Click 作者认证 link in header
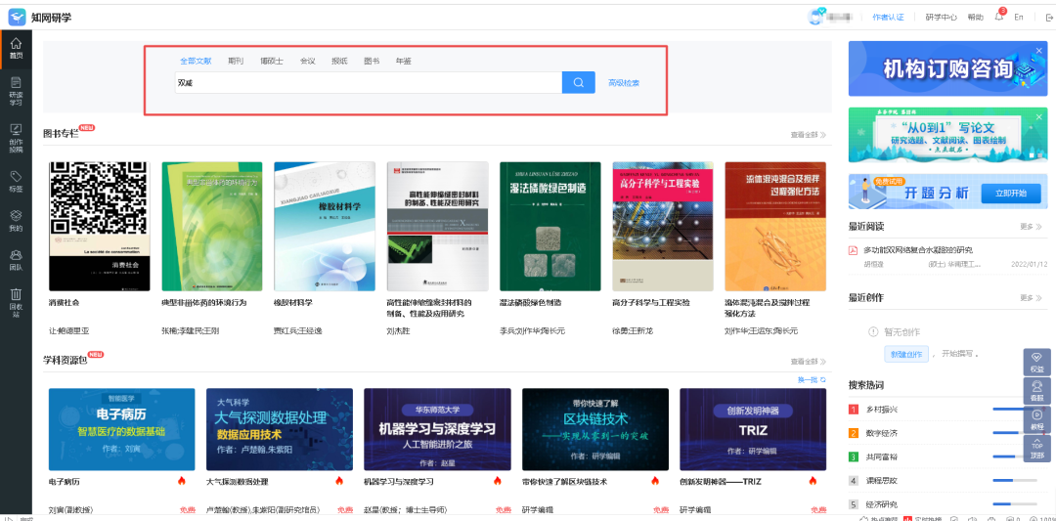The width and height of the screenshot is (1056, 521). [x=888, y=18]
